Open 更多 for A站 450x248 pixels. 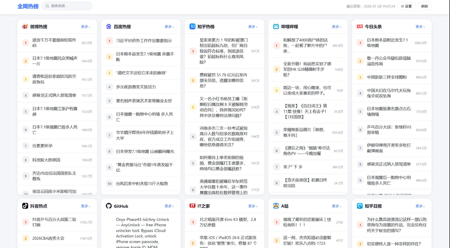coord(336,206)
